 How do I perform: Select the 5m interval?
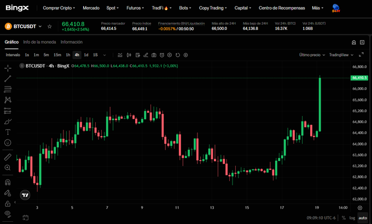46,55
